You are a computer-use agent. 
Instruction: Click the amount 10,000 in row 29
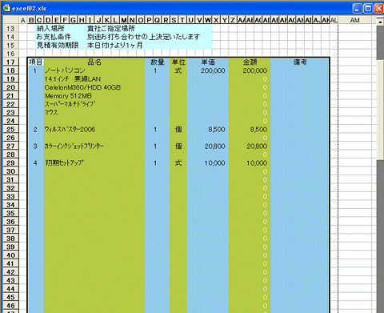pyautogui.click(x=257, y=163)
